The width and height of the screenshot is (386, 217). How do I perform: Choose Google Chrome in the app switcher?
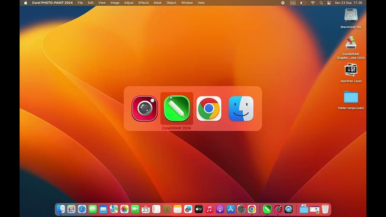coord(209,108)
